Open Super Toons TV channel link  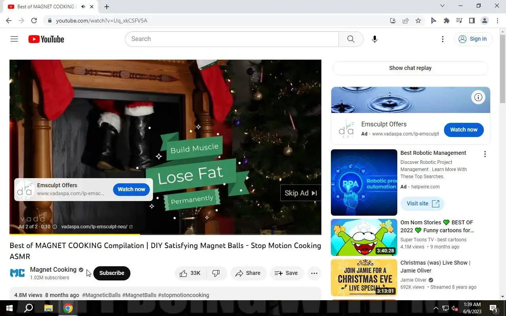433,240
